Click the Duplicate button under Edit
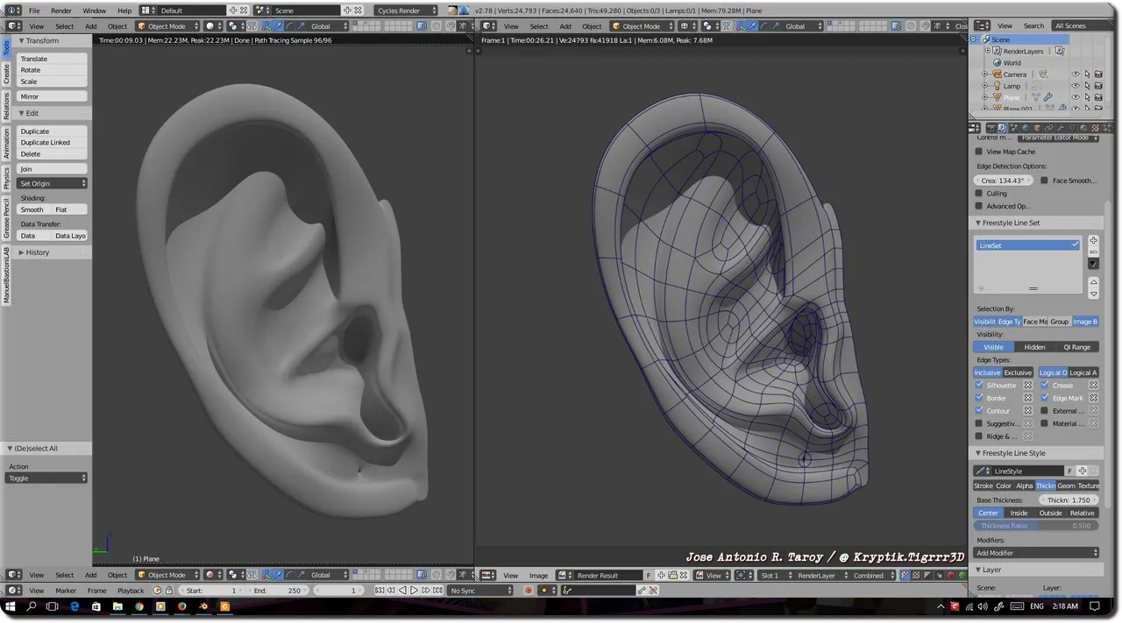Image resolution: width=1122 pixels, height=623 pixels. click(35, 131)
